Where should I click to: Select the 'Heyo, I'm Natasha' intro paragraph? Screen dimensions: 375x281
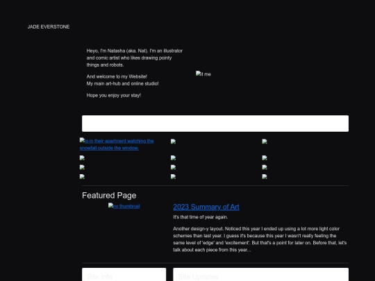(x=135, y=58)
